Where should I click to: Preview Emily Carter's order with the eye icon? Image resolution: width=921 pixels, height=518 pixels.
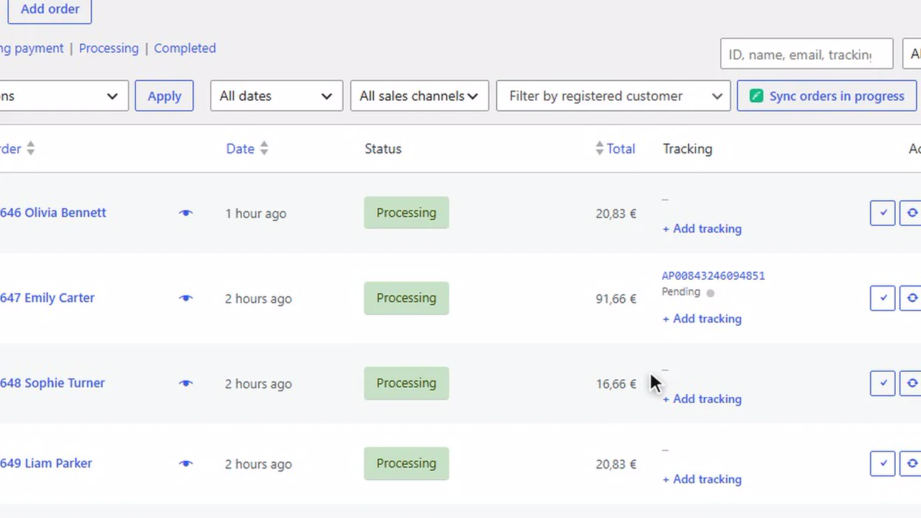coord(186,298)
